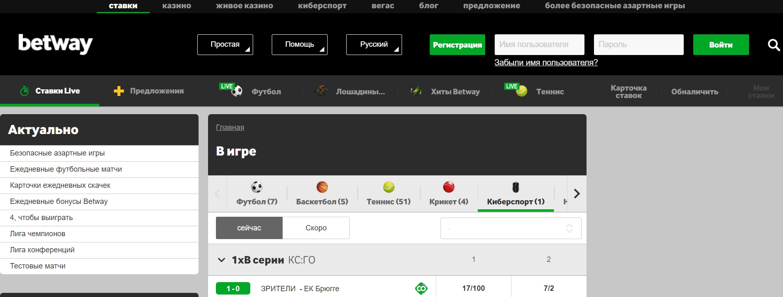
Task: Open the 'Простая' odds format dropdown
Action: pos(225,45)
